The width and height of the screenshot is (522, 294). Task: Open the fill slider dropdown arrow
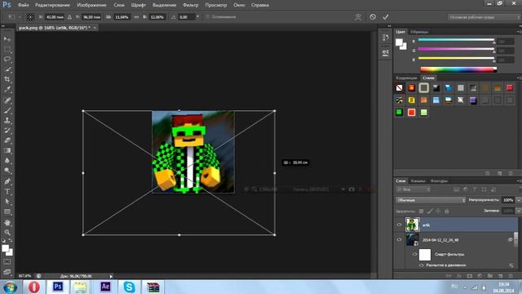pyautogui.click(x=519, y=211)
